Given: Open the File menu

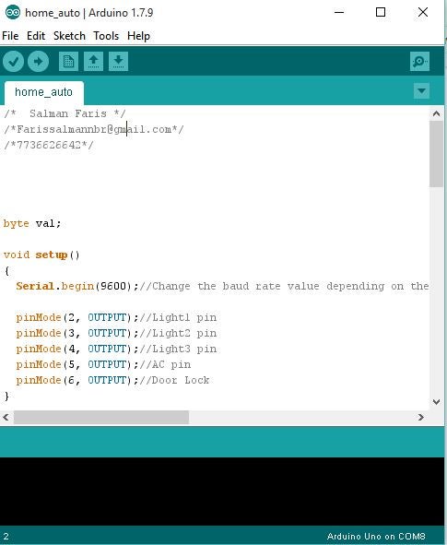Looking at the screenshot, I should 10,36.
